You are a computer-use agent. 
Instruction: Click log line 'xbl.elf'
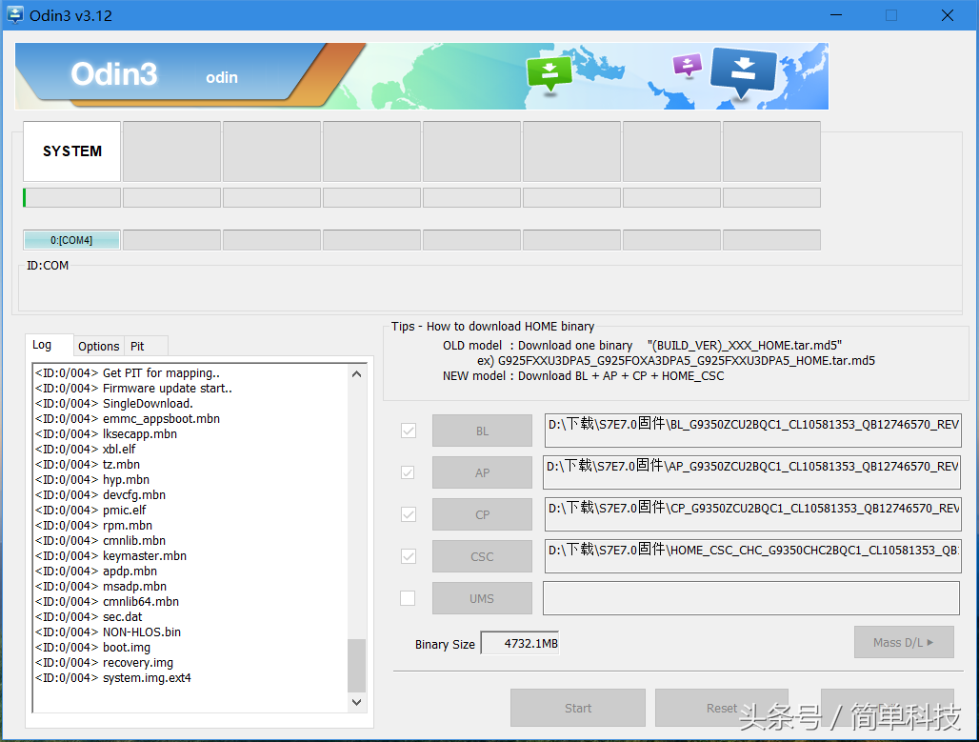pyautogui.click(x=86, y=449)
